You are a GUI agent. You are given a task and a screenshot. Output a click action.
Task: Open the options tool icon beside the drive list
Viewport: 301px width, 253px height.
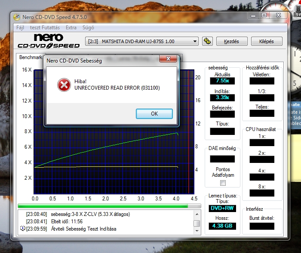coord(207,41)
